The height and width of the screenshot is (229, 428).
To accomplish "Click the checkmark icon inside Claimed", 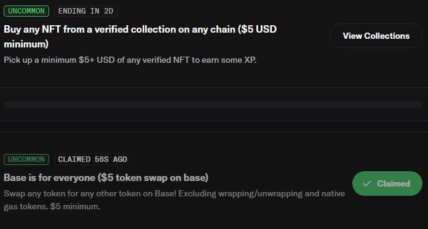I will coord(367,183).
